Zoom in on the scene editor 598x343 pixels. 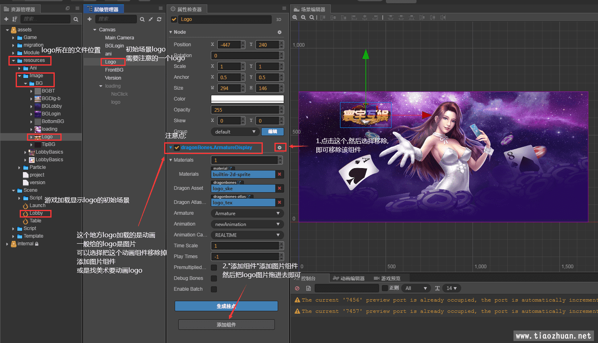[x=295, y=17]
